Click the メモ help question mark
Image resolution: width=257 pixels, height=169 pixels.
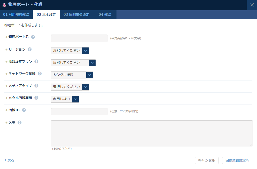(x=20, y=122)
